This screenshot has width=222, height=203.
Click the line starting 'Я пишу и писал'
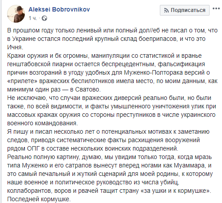[108, 131]
